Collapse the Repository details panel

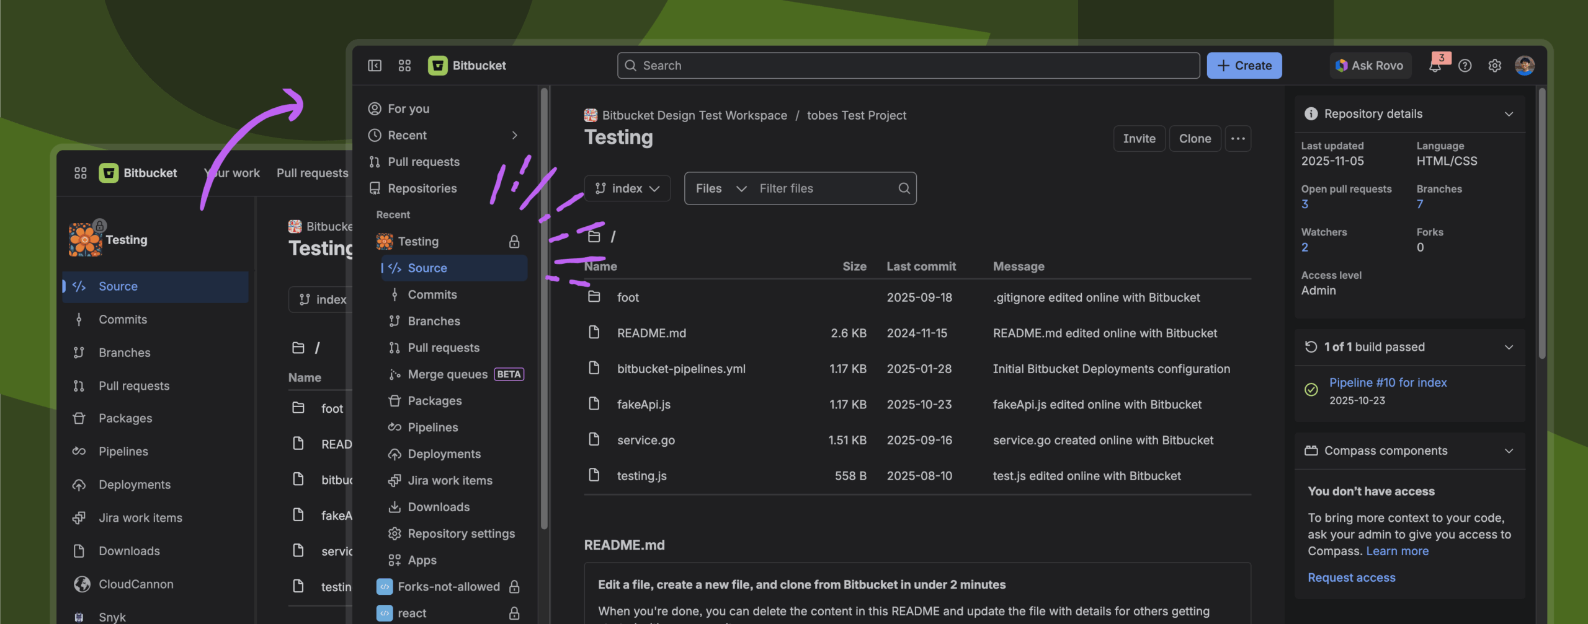[x=1509, y=114]
